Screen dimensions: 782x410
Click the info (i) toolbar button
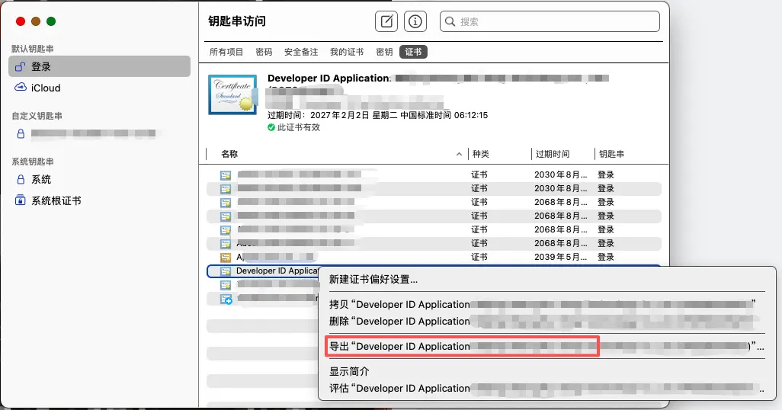tap(415, 21)
